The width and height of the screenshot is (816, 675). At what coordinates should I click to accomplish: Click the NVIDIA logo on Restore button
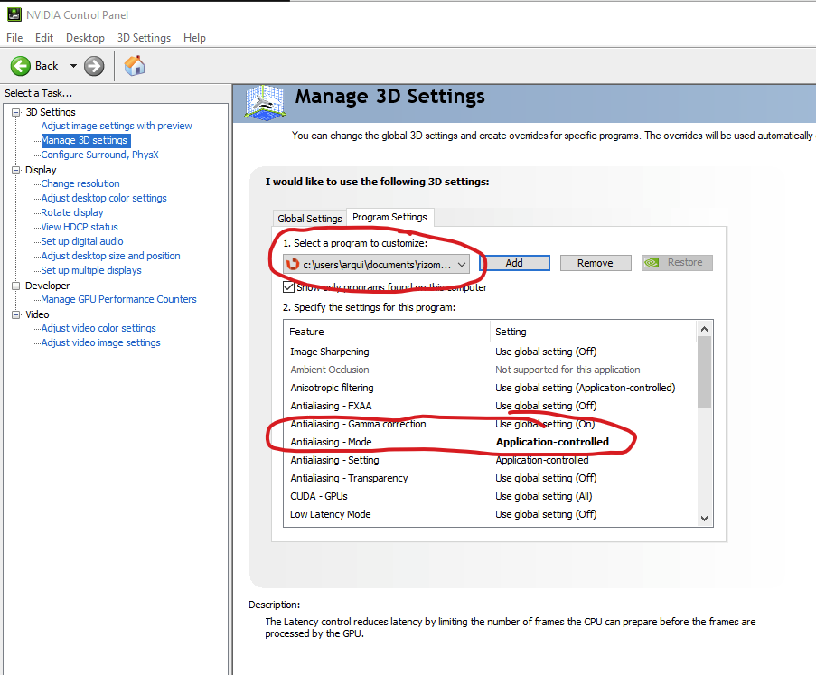[x=652, y=263]
